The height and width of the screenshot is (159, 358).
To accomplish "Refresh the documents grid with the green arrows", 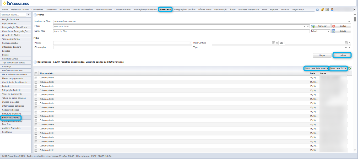I will tap(349, 68).
